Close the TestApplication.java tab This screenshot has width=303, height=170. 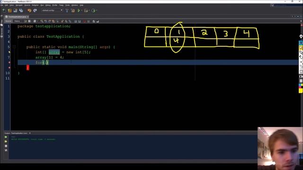28,17
